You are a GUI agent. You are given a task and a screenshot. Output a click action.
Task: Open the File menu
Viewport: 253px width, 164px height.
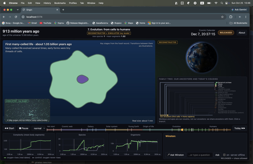23,3
